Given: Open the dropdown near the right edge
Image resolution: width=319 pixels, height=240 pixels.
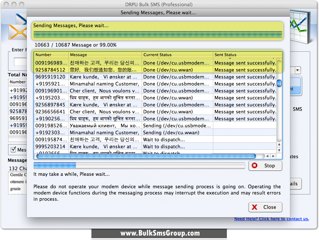Looking at the screenshot, I should click(x=297, y=70).
